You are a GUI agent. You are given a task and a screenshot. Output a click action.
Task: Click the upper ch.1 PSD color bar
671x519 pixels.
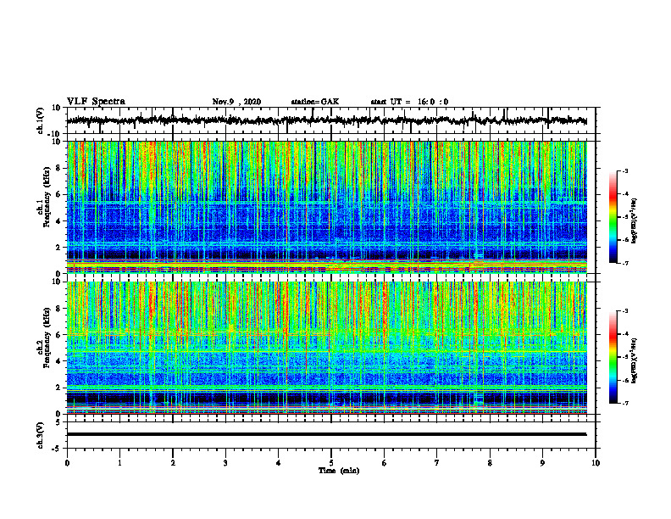(613, 217)
